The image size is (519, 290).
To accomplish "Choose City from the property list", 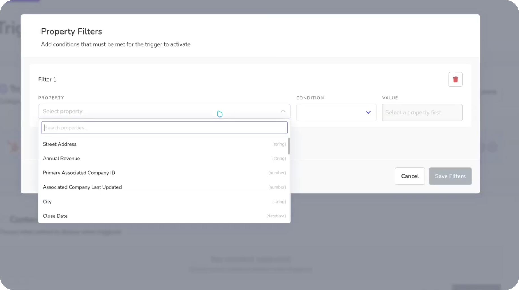I will [164, 202].
